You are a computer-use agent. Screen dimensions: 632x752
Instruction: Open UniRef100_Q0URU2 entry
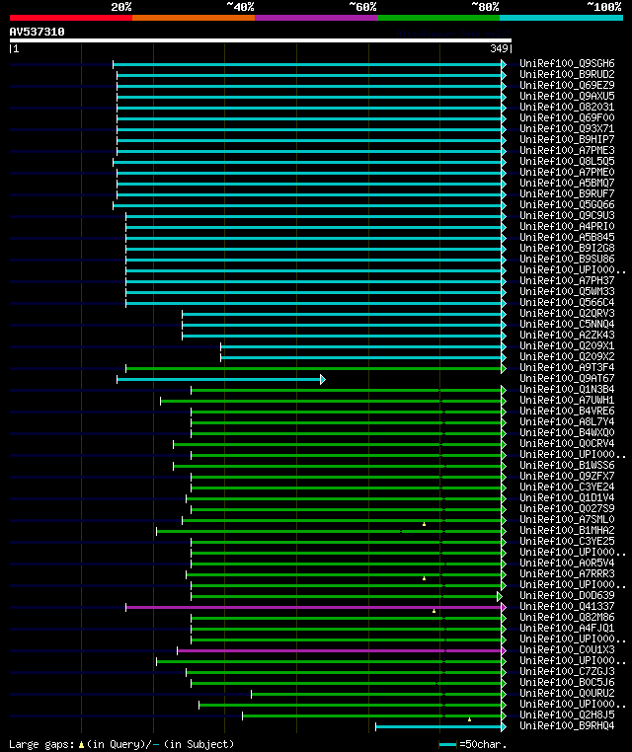pyautogui.click(x=567, y=693)
